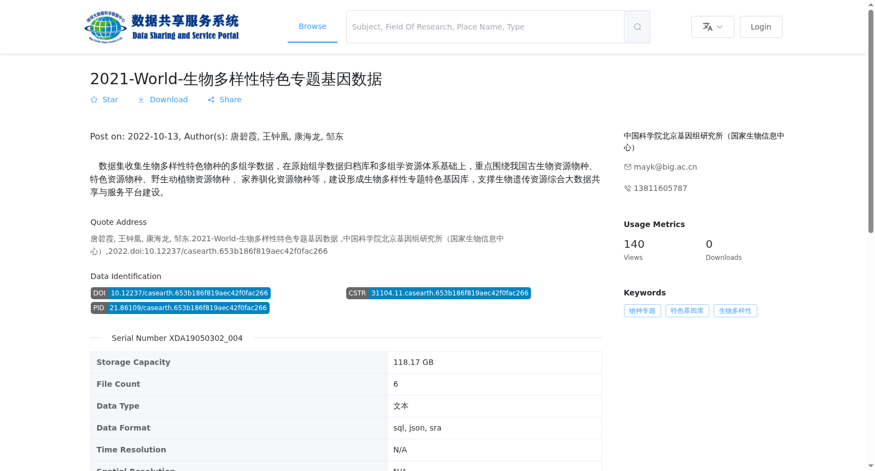Click the Quote Address citation text
This screenshot has height=471, width=875.
tap(297, 245)
